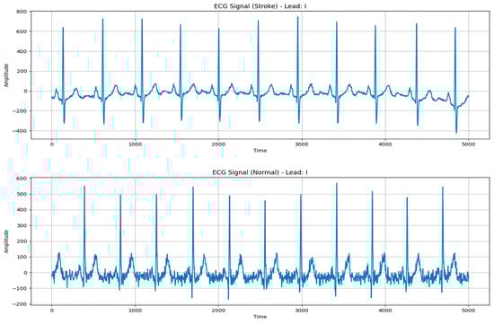Click the first tall spike in the Normal signal
This screenshot has width=494, height=324.
(84, 187)
